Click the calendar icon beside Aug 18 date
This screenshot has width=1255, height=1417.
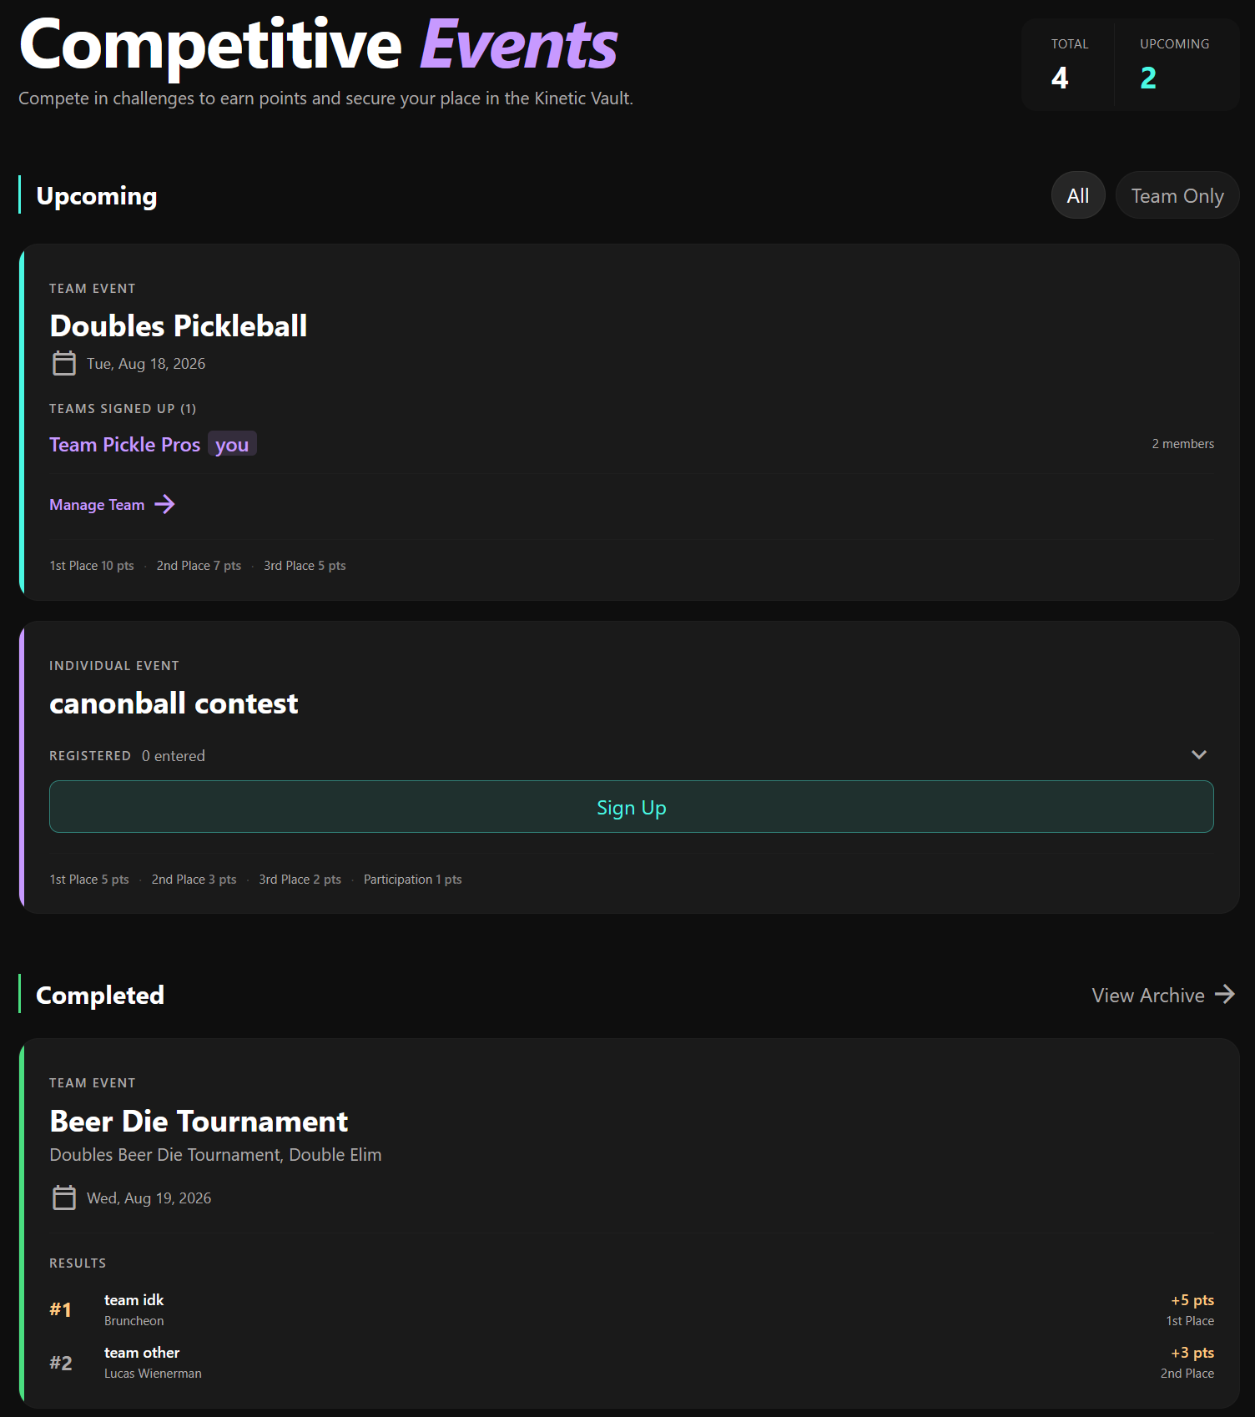[x=63, y=363]
